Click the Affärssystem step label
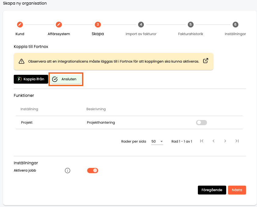This screenshot has width=257, height=207. tap(59, 34)
